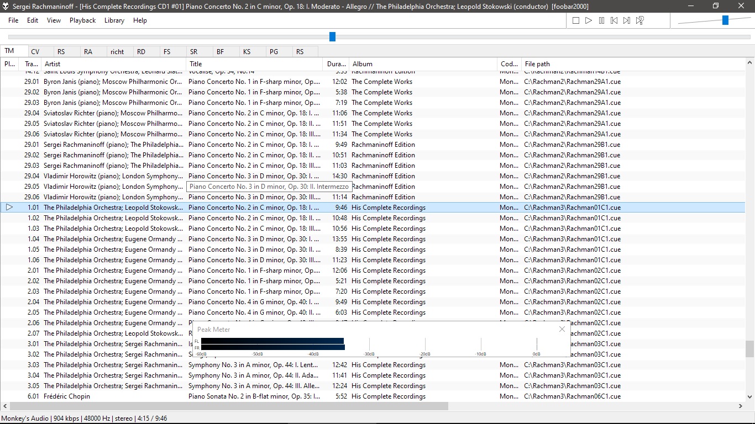Image resolution: width=755 pixels, height=424 pixels.
Task: Sort by the Duration column header
Action: click(335, 64)
